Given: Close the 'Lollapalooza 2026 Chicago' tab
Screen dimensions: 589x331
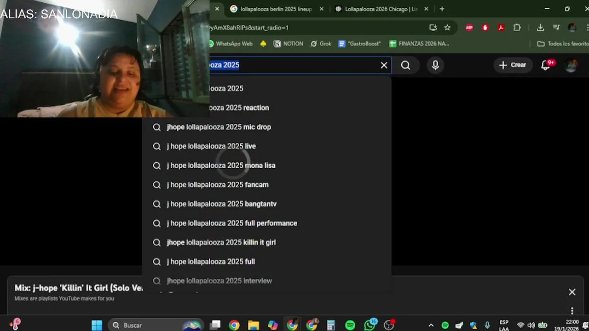Looking at the screenshot, I should point(426,9).
